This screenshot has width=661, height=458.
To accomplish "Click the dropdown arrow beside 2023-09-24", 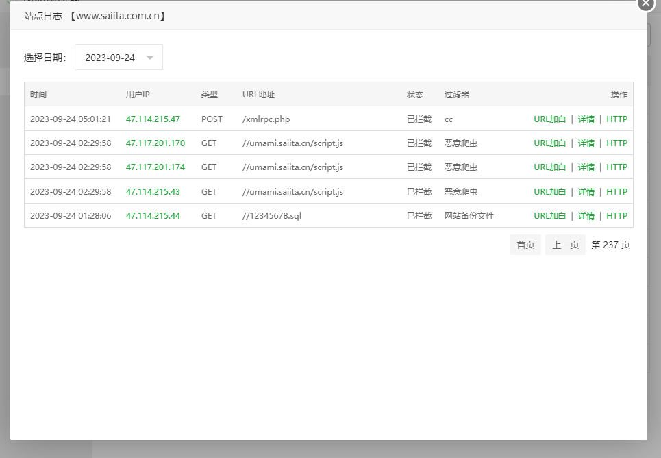I will tap(150, 58).
